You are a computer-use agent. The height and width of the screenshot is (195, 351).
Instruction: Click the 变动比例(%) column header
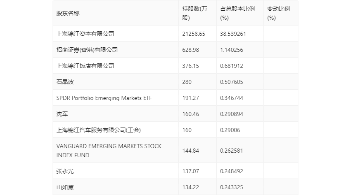[x=279, y=13]
